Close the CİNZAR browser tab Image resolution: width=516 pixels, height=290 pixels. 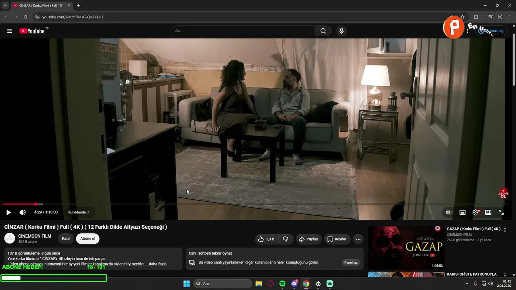coord(69,6)
